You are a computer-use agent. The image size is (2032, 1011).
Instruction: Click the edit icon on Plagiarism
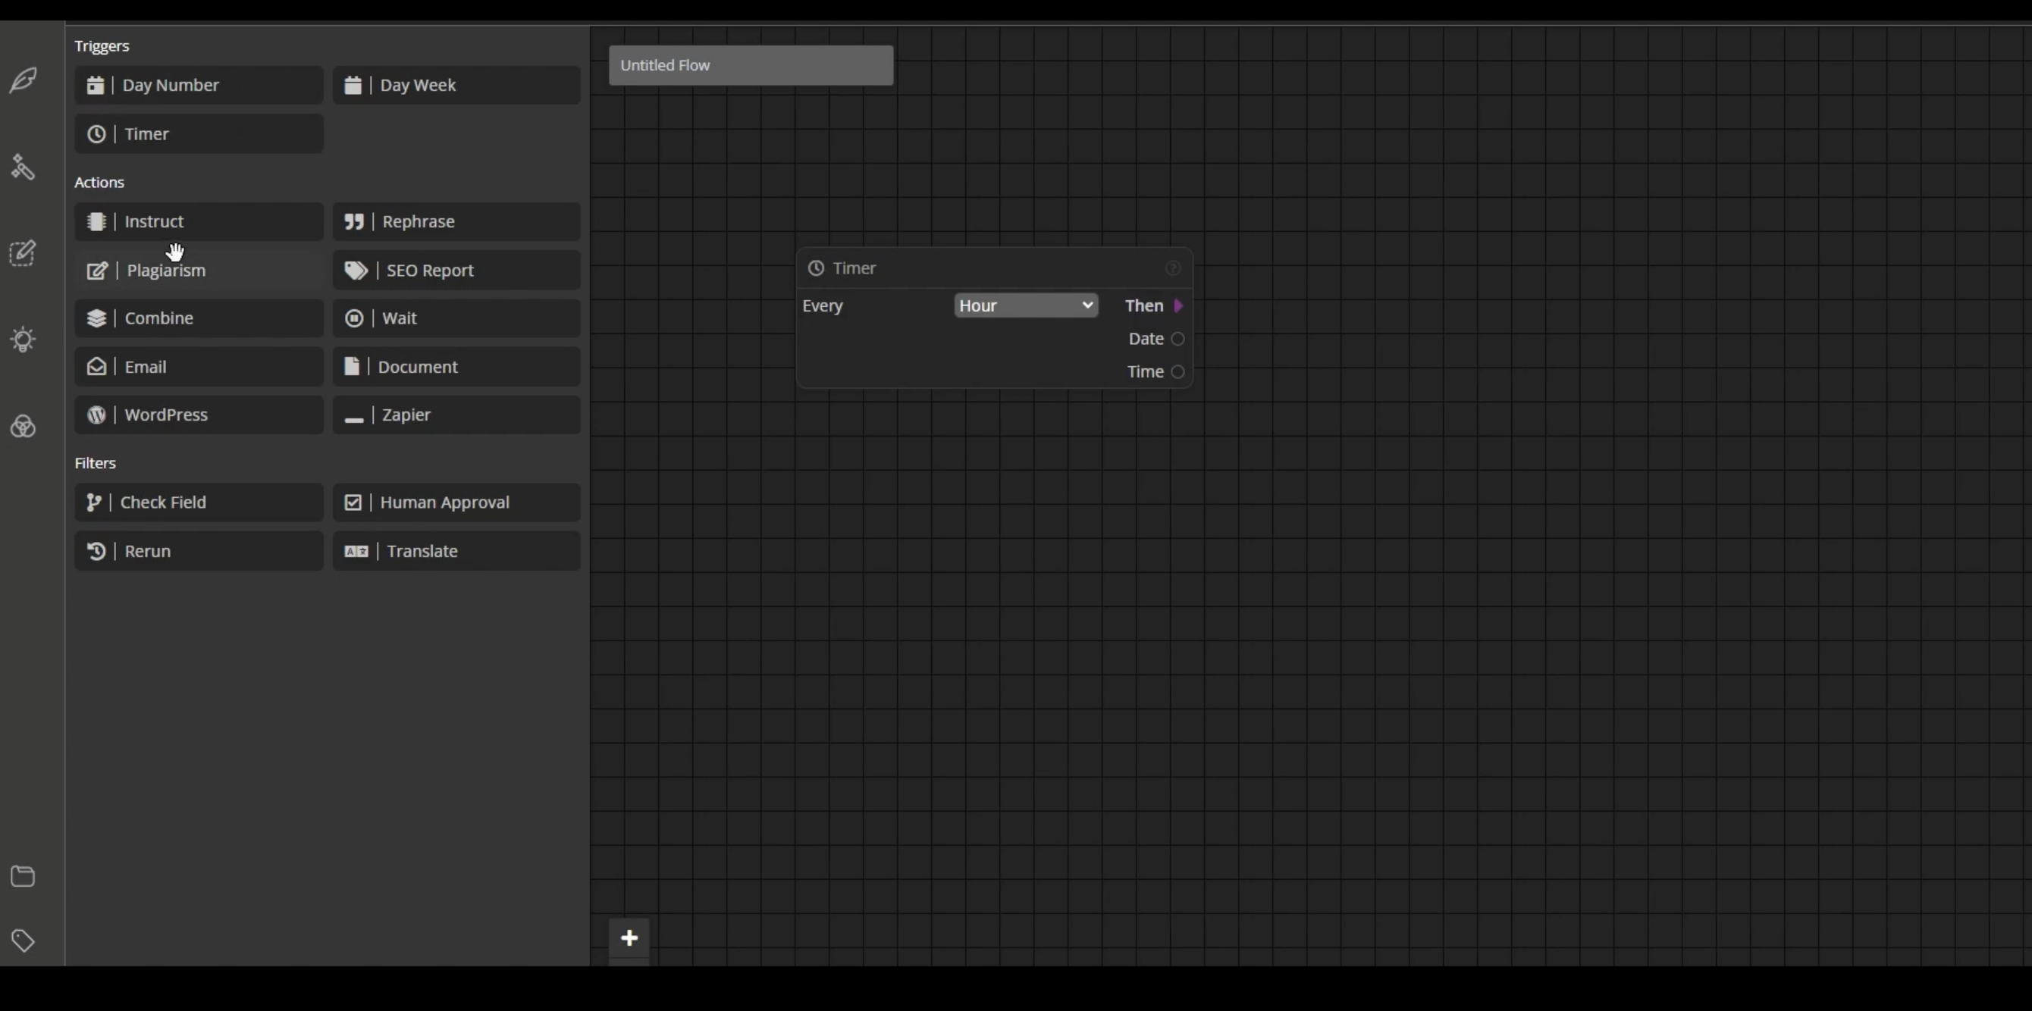97,271
